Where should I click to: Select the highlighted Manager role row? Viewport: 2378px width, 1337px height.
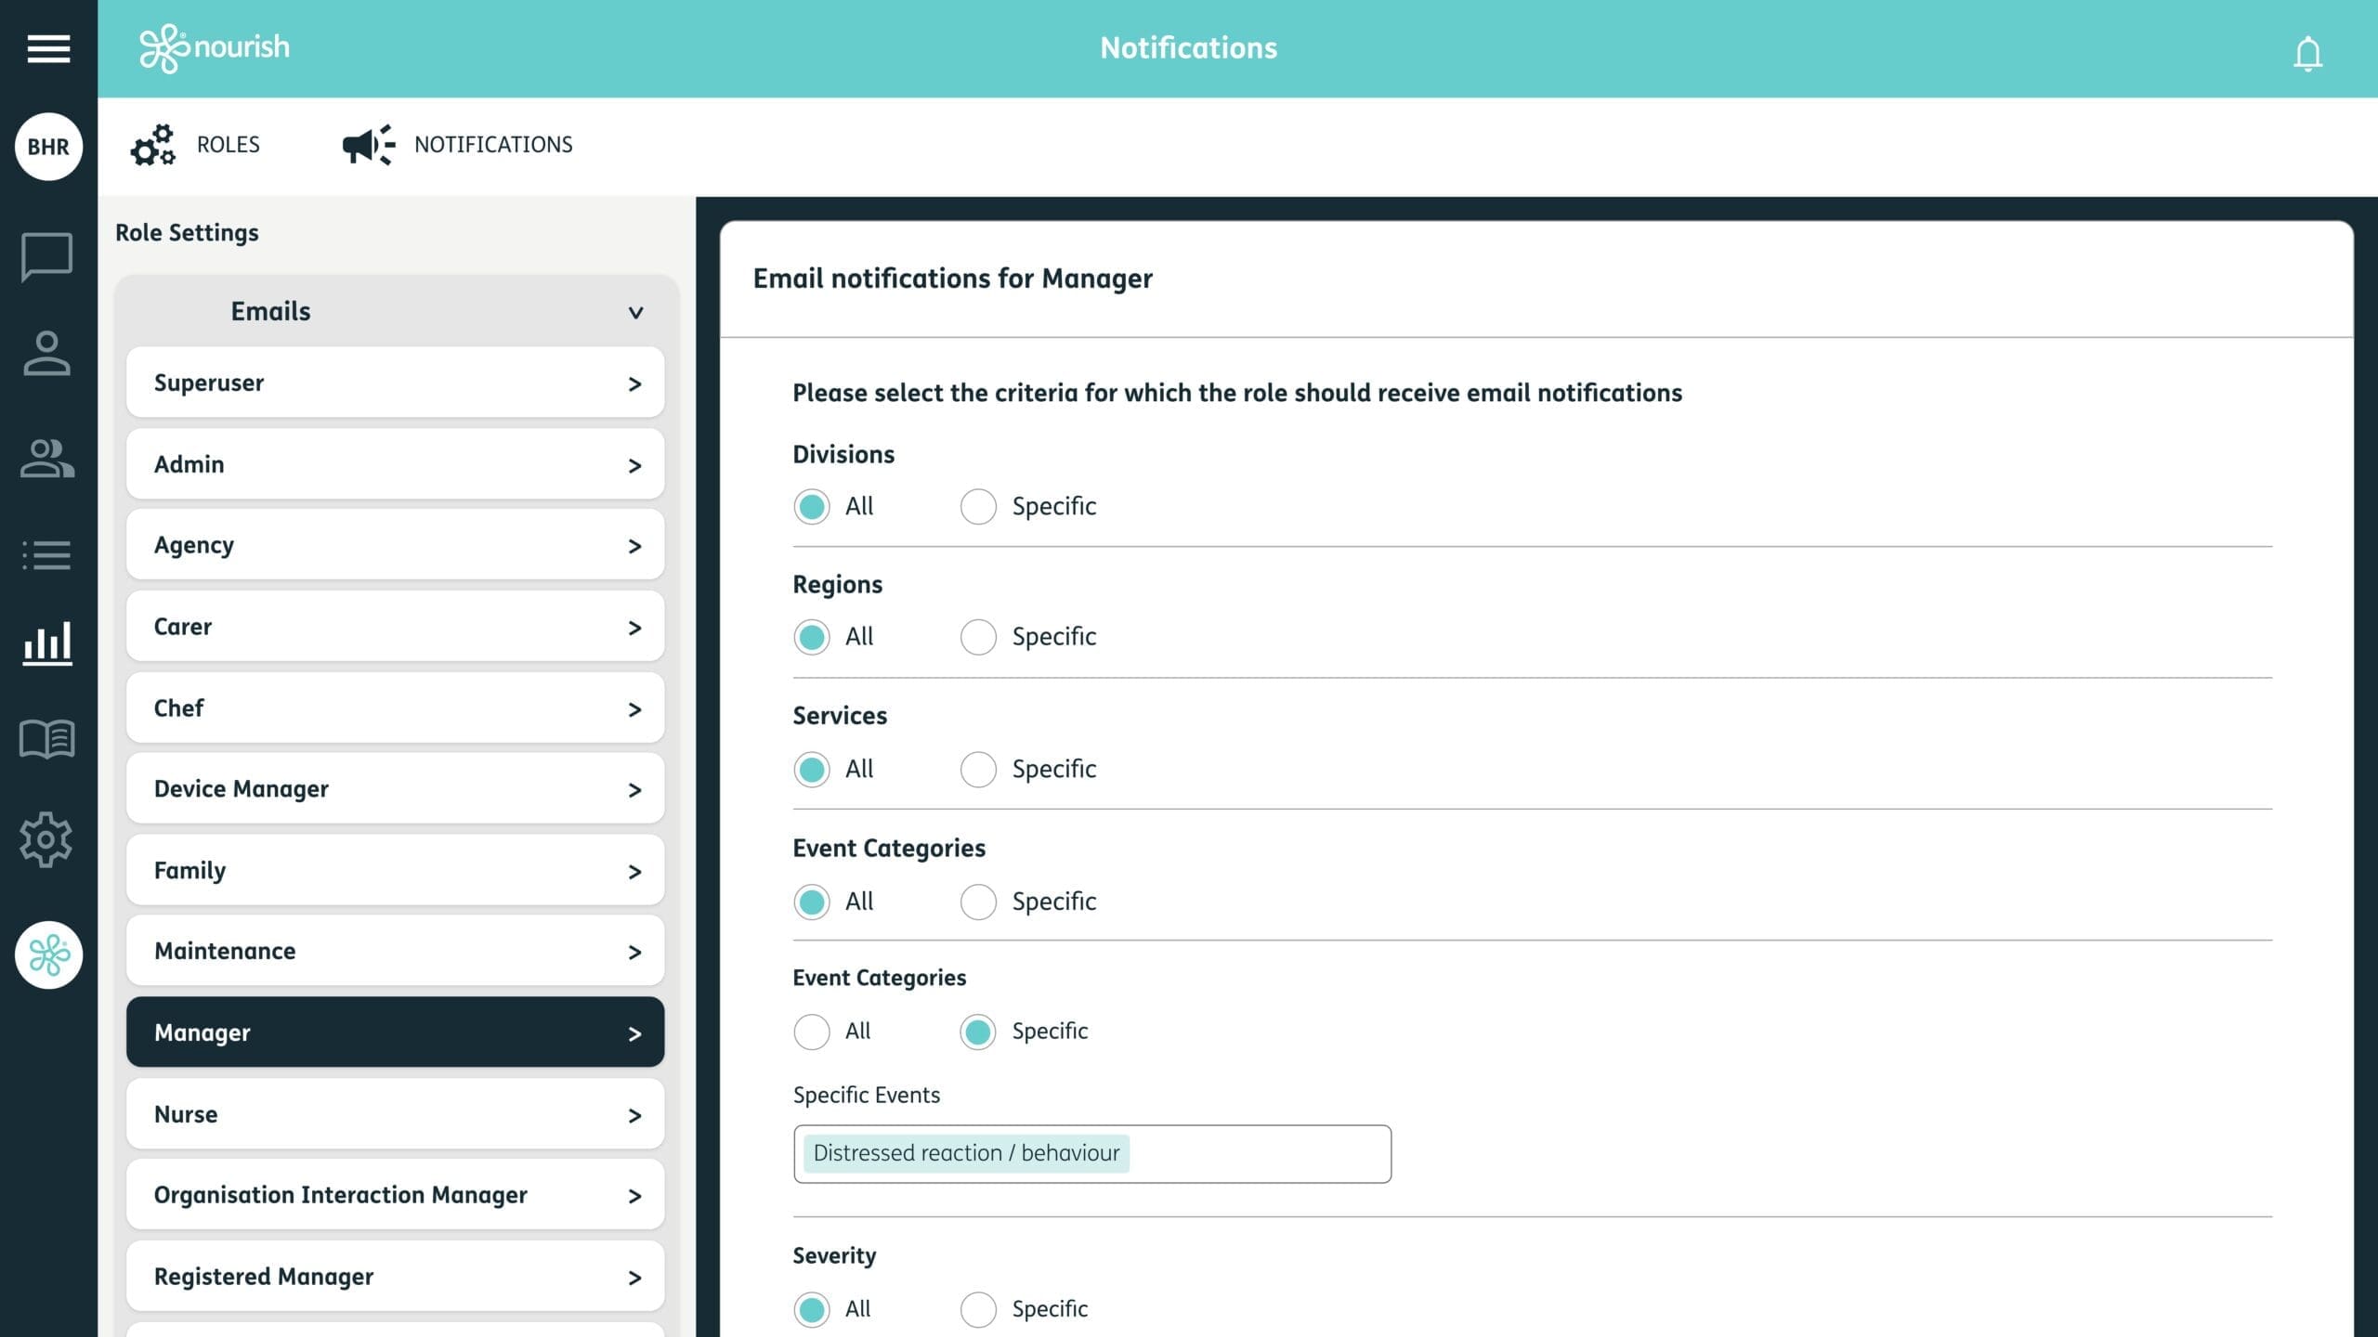[x=396, y=1032]
